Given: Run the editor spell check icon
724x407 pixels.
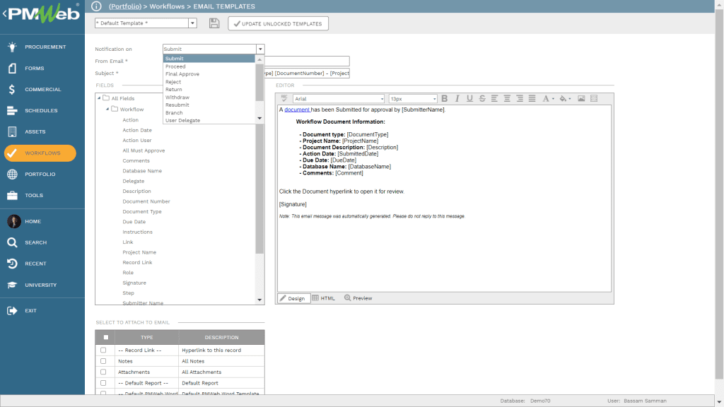Looking at the screenshot, I should click(284, 98).
